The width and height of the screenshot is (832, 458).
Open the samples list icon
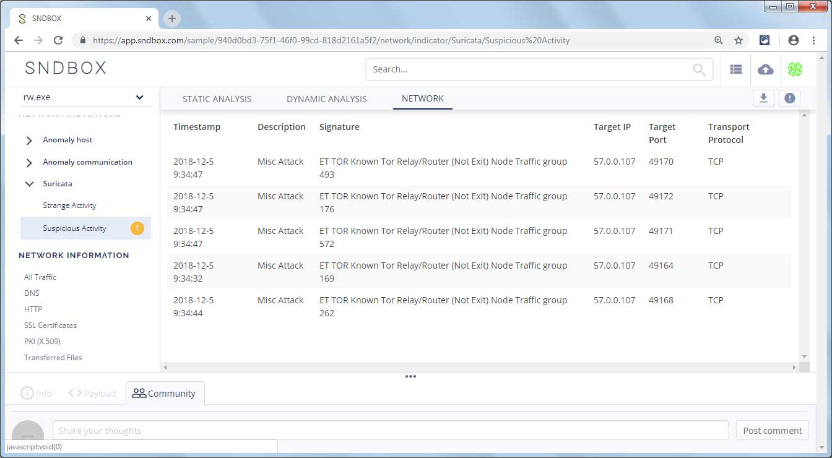pyautogui.click(x=736, y=69)
